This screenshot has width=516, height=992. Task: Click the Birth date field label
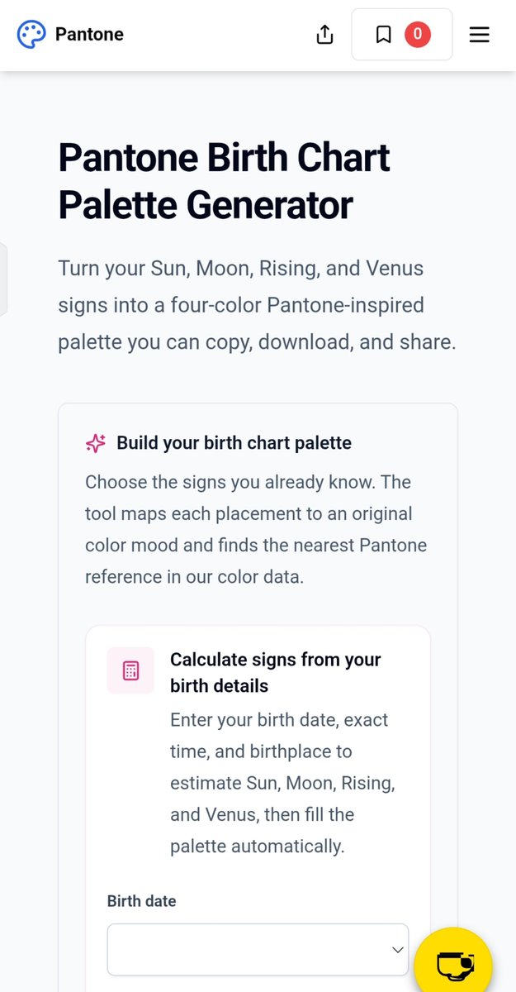141,900
